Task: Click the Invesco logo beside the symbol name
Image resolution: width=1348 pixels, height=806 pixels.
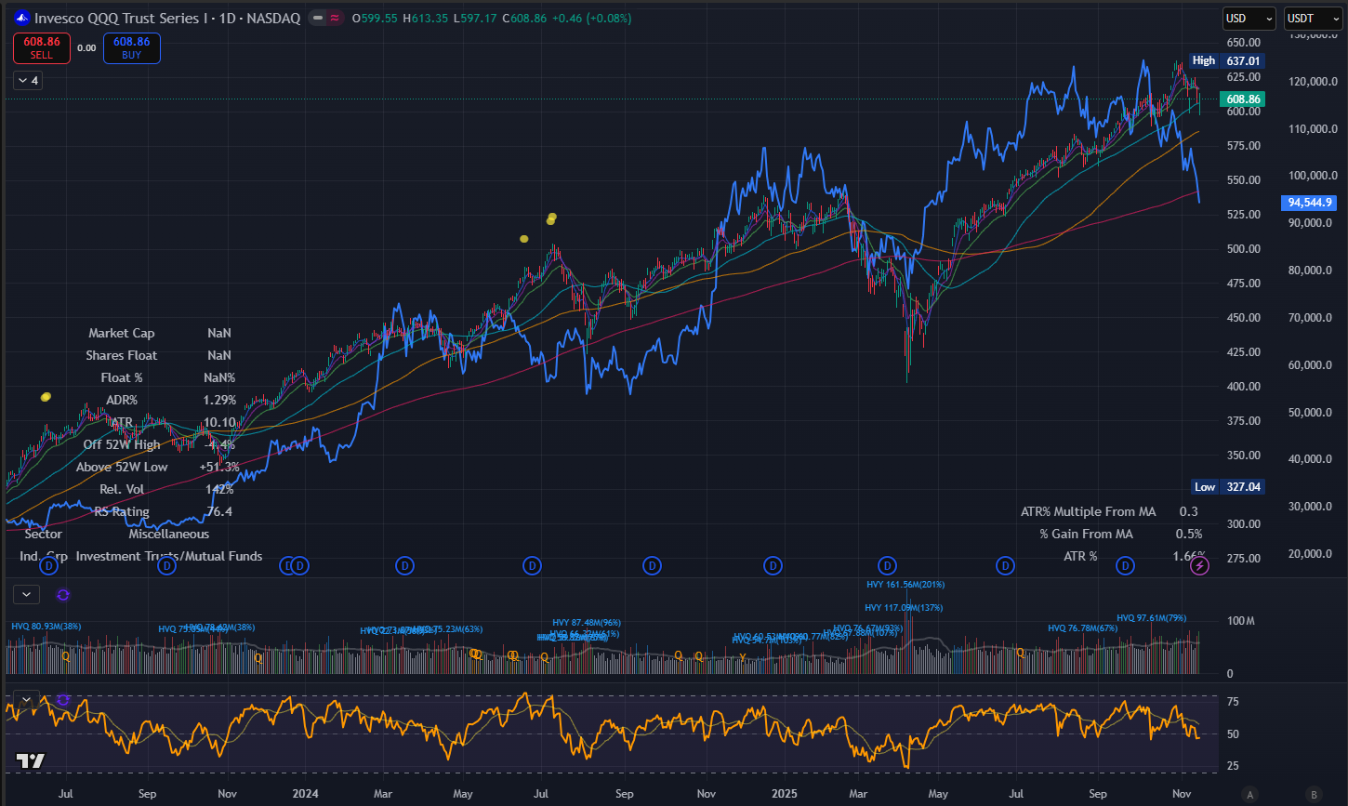Action: (x=22, y=18)
